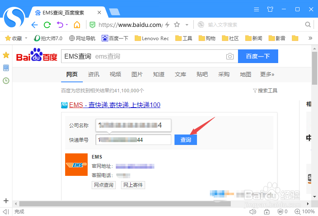Click the blue 查询 button
Screen dimensions: 318x216
pyautogui.click(x=186, y=140)
